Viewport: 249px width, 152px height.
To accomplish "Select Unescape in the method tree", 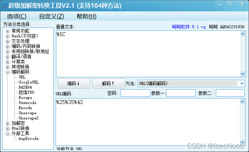I will pos(27,113).
